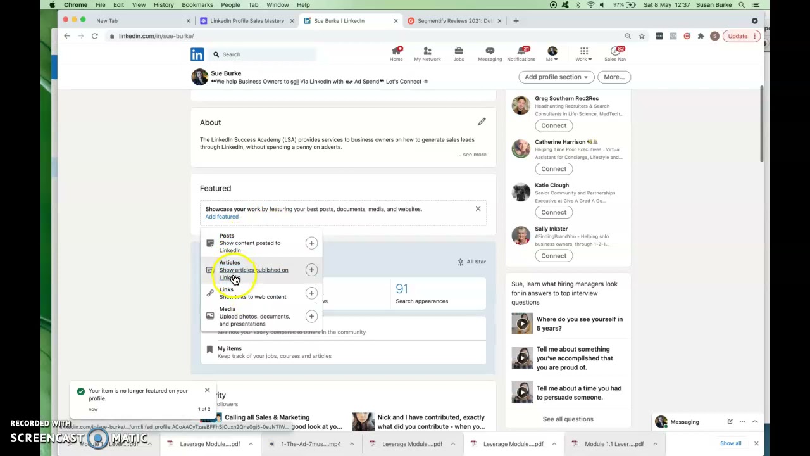This screenshot has height=456, width=810.
Task: Open 1-The-Ad-7mus mp4 download options
Action: [352, 444]
